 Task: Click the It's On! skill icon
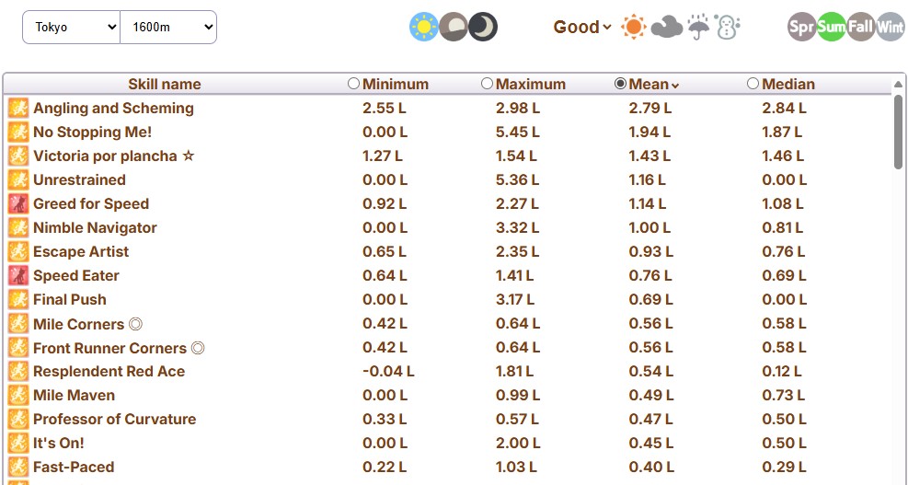(x=18, y=444)
